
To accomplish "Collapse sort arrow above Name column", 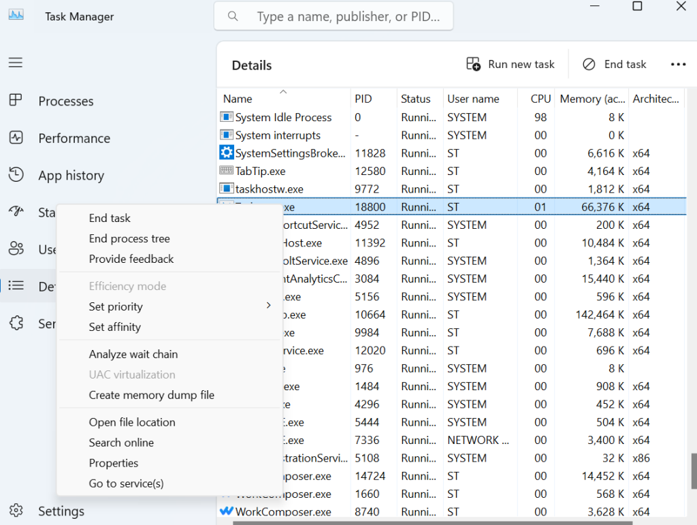I will 283,91.
